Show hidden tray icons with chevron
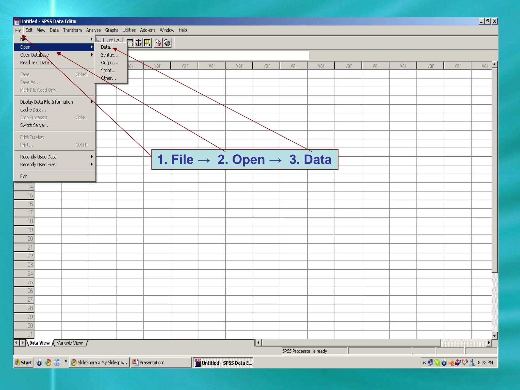Viewport: 520px width, 390px height. [x=424, y=363]
